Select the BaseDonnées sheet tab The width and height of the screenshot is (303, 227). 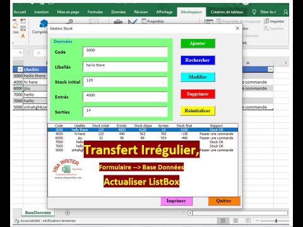[x=38, y=212]
